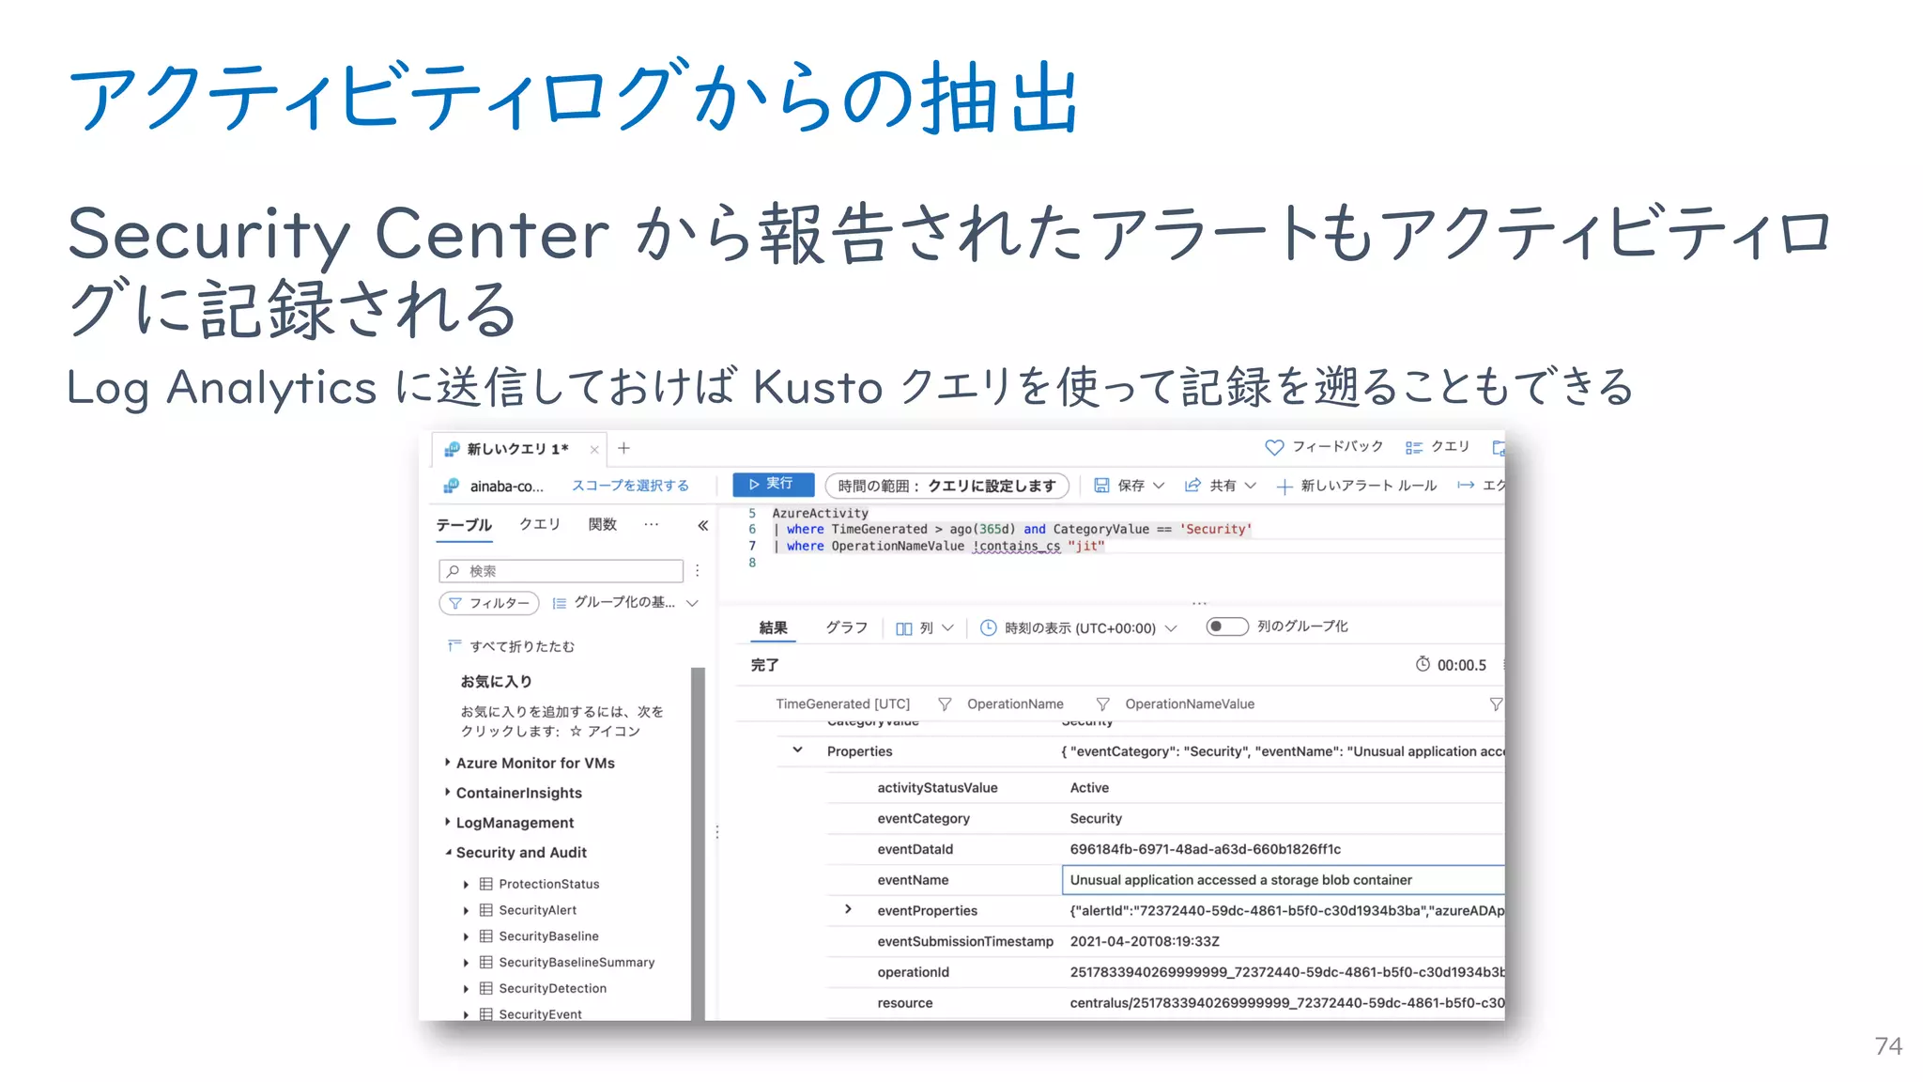
Task: Select SecurityDetection table
Action: pyautogui.click(x=552, y=988)
